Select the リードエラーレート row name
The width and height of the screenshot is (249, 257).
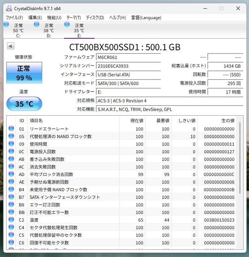pos(49,129)
